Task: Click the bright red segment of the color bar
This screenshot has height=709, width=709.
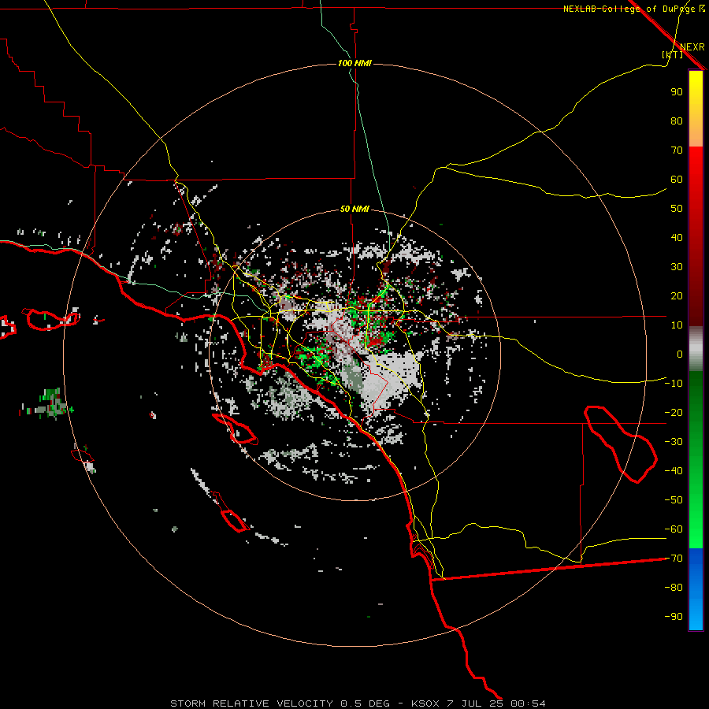Action: 696,165
